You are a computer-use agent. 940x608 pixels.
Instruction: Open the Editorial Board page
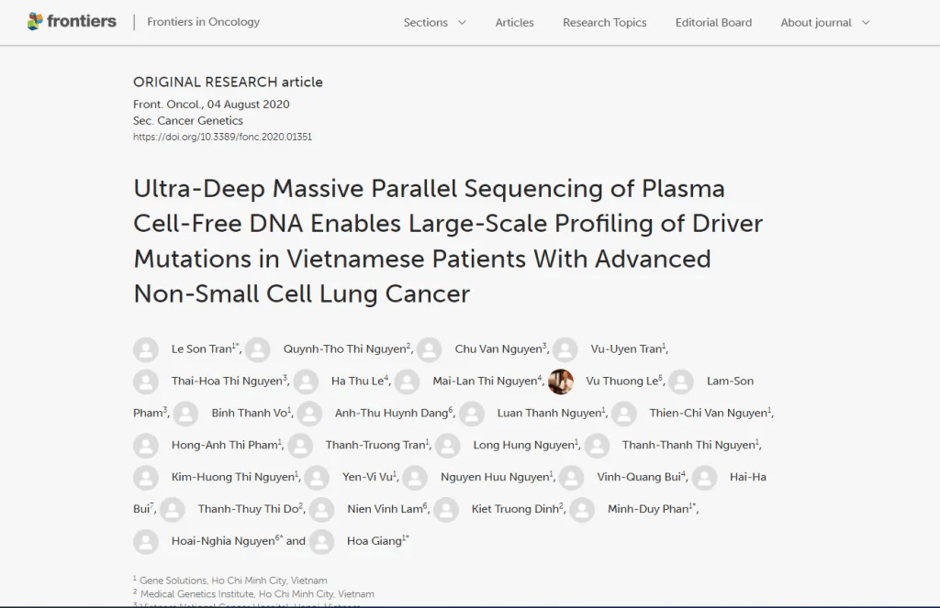(713, 22)
